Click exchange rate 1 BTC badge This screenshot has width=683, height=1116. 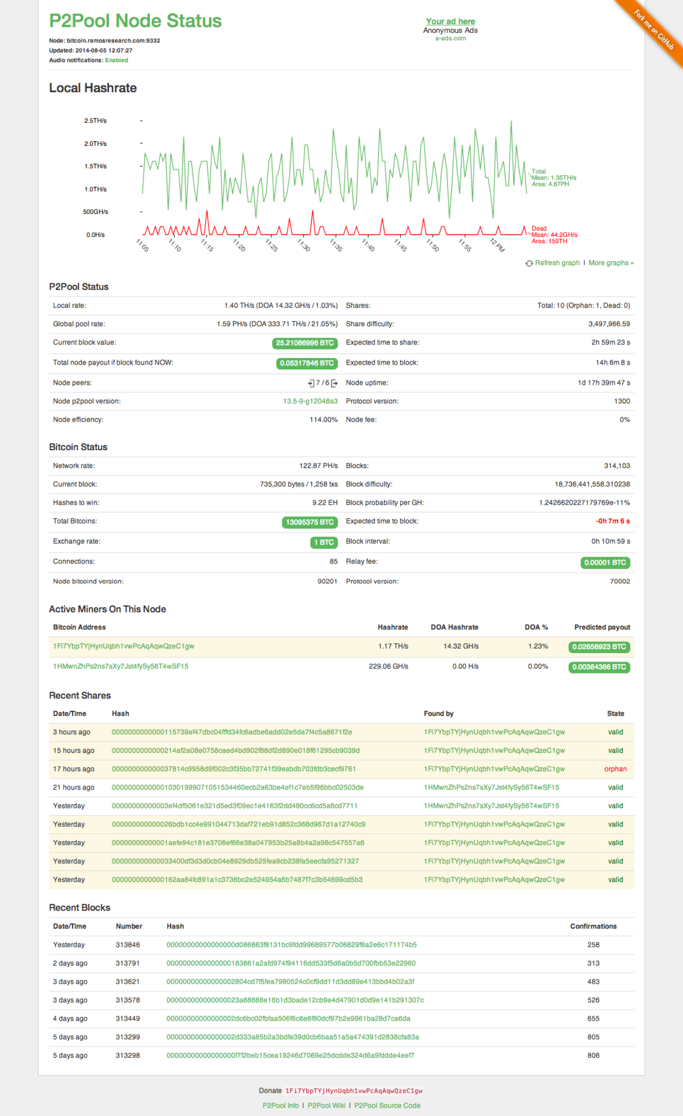[324, 542]
